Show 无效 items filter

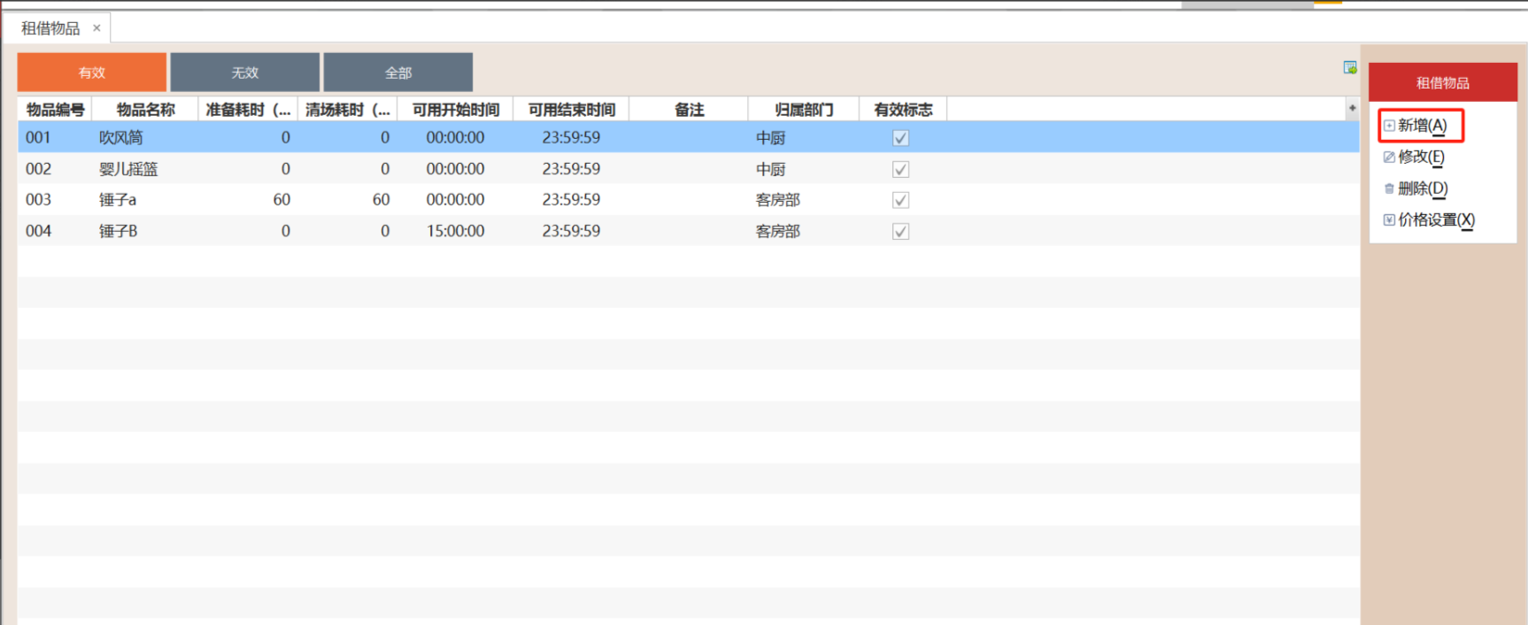click(244, 73)
